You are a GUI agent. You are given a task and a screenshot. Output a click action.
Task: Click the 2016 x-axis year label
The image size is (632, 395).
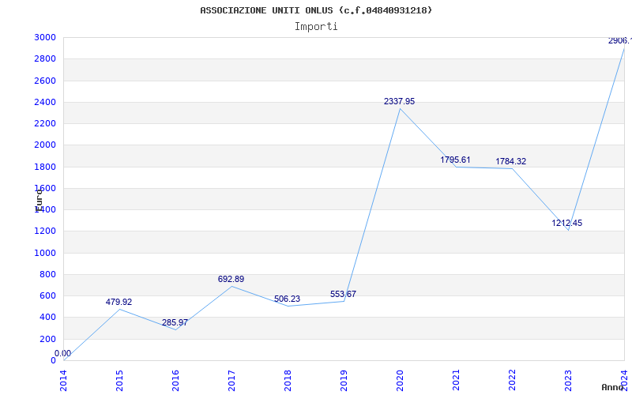(175, 381)
